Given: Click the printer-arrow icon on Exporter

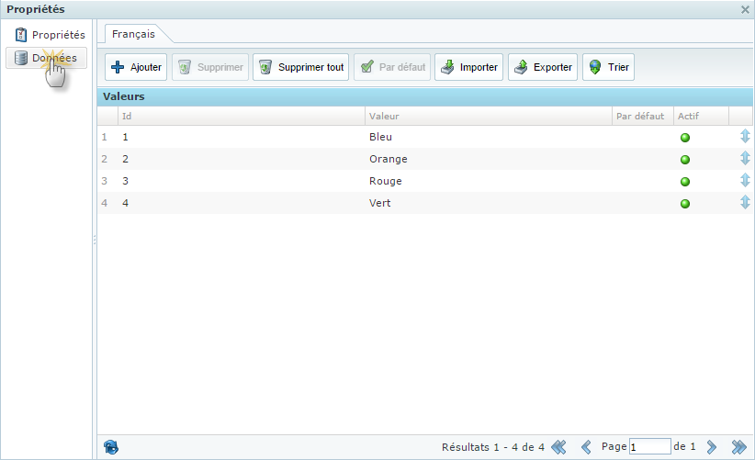Looking at the screenshot, I should coord(521,67).
